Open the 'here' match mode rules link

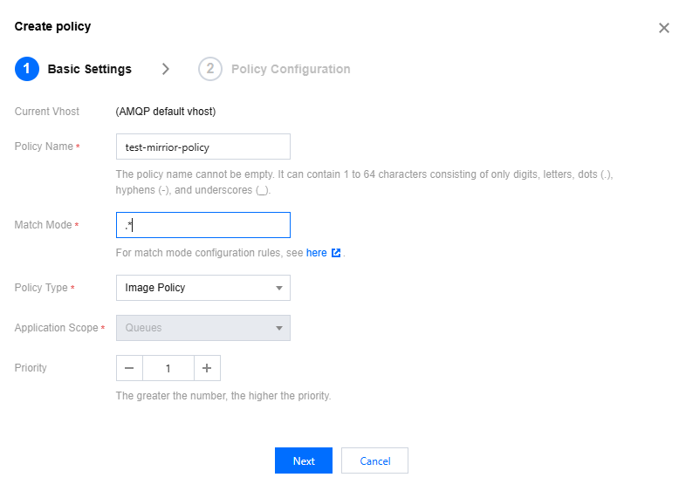316,254
